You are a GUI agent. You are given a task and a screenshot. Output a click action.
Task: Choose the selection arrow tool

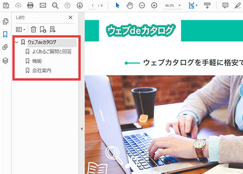click(117, 5)
